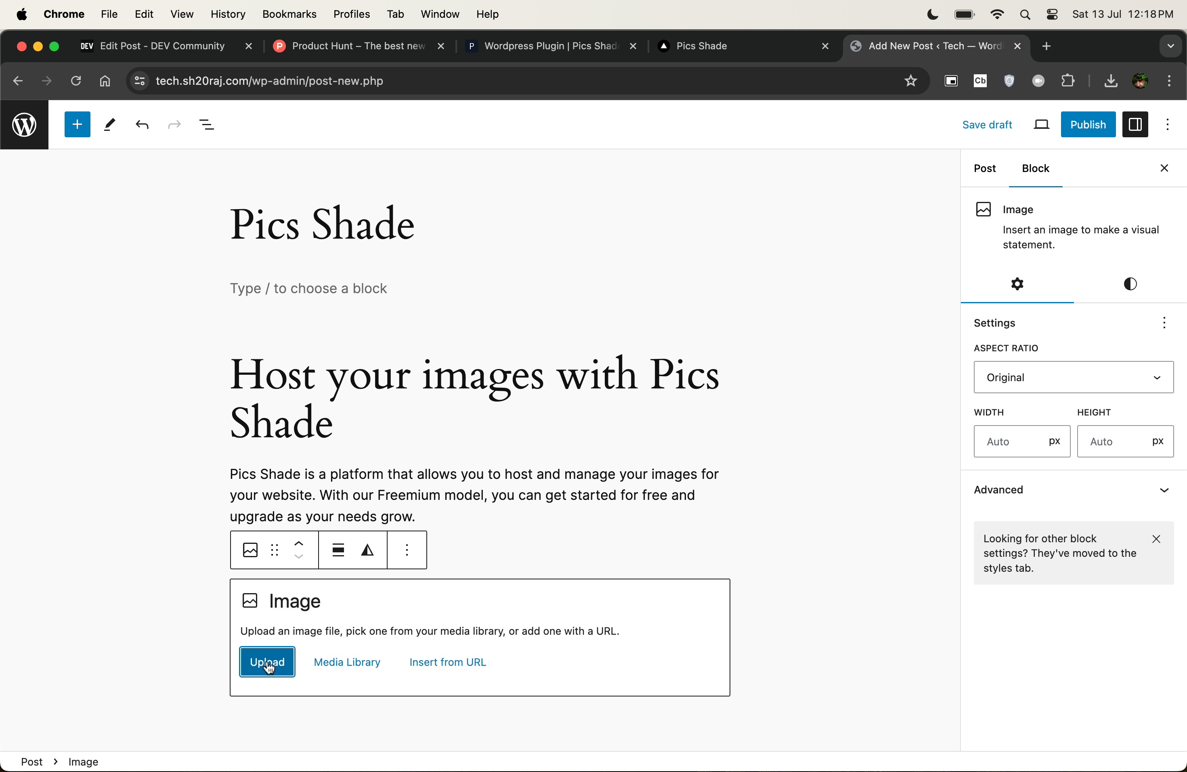
Task: Undo the last editor change
Action: 142,125
